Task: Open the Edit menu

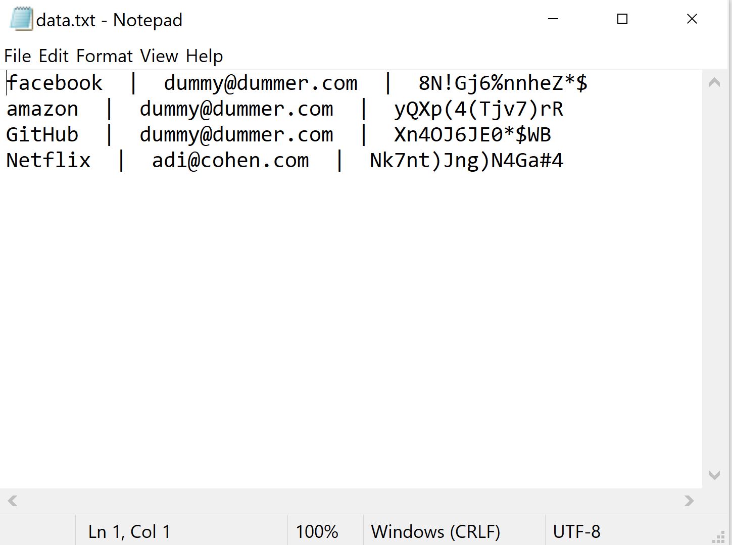Action: 54,56
